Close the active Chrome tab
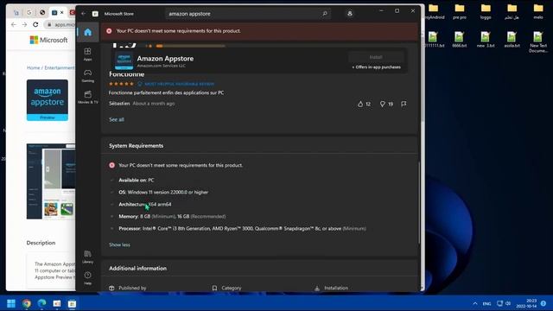This screenshot has width=553, height=311. click(x=61, y=12)
